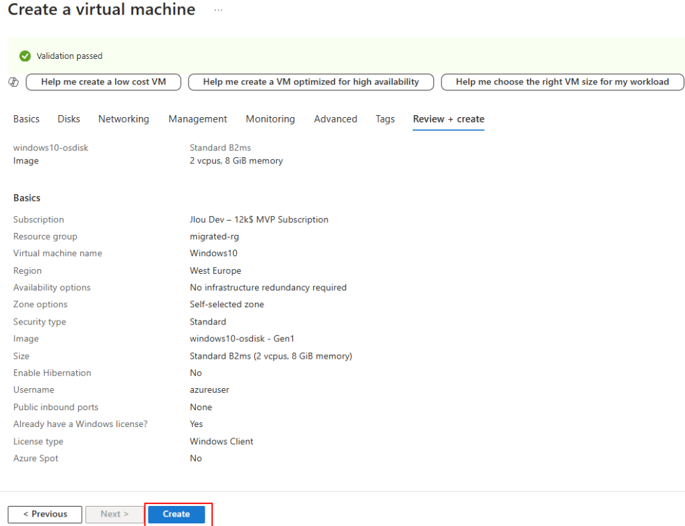
Task: Open the ellipsis menu next to page title
Action: tap(219, 10)
